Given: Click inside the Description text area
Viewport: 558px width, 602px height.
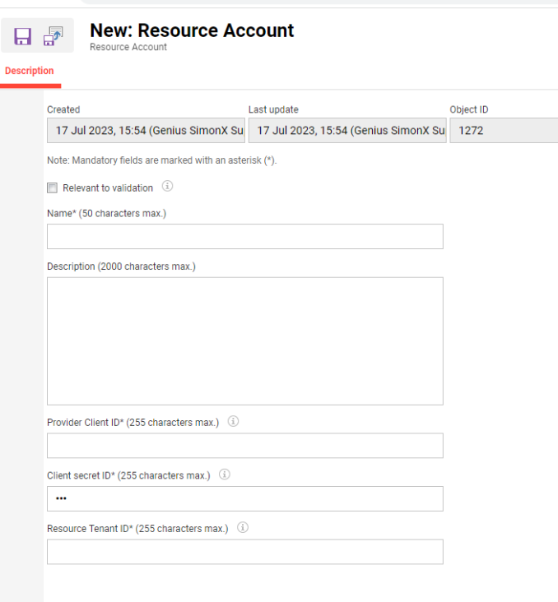Looking at the screenshot, I should [244, 340].
